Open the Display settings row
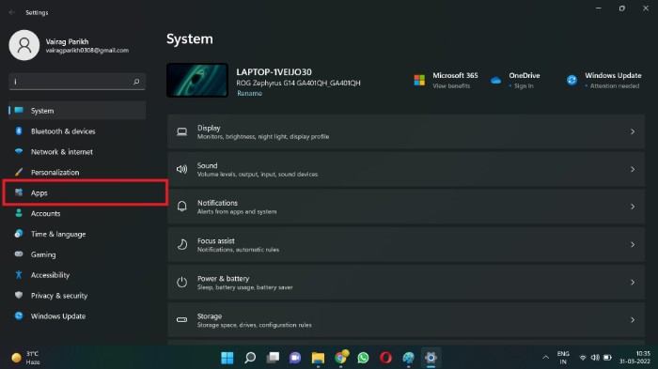 406,131
